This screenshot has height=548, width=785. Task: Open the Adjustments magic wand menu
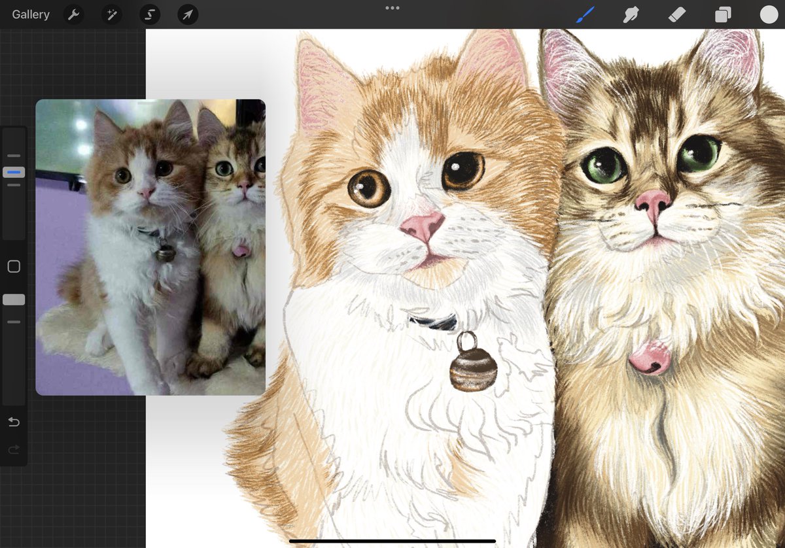click(x=112, y=14)
